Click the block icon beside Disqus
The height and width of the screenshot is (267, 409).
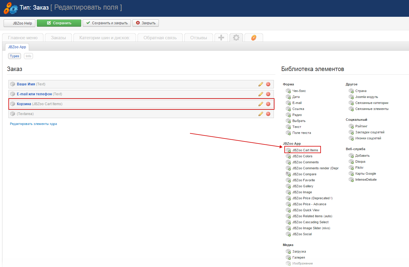click(x=351, y=162)
